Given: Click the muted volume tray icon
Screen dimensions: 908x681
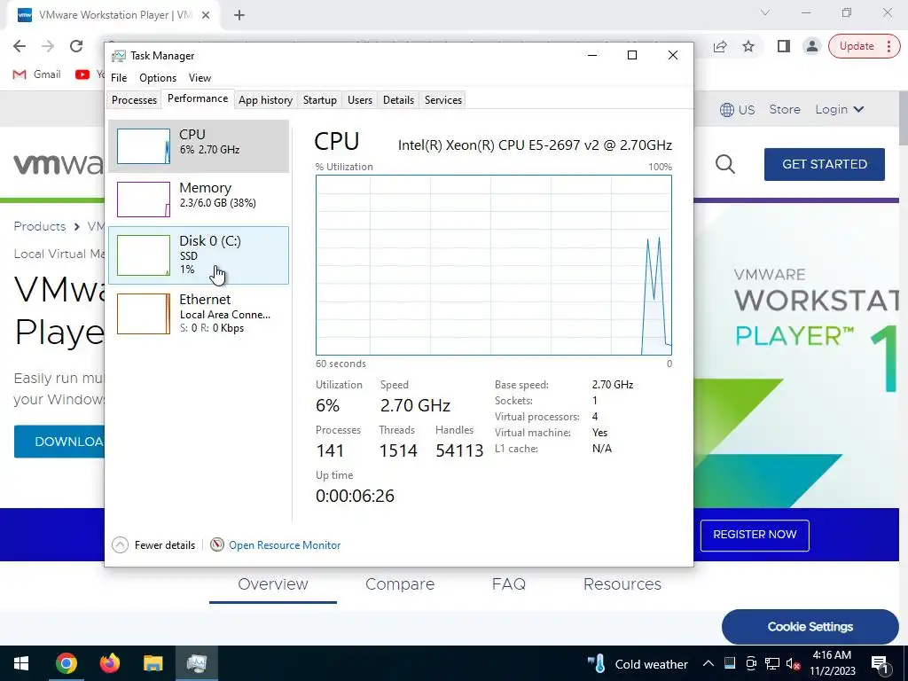Looking at the screenshot, I should click(793, 663).
